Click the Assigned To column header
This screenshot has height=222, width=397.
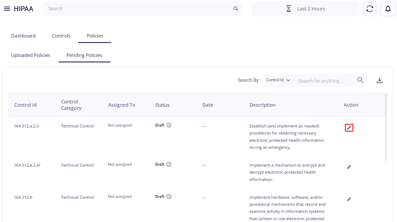pyautogui.click(x=122, y=105)
